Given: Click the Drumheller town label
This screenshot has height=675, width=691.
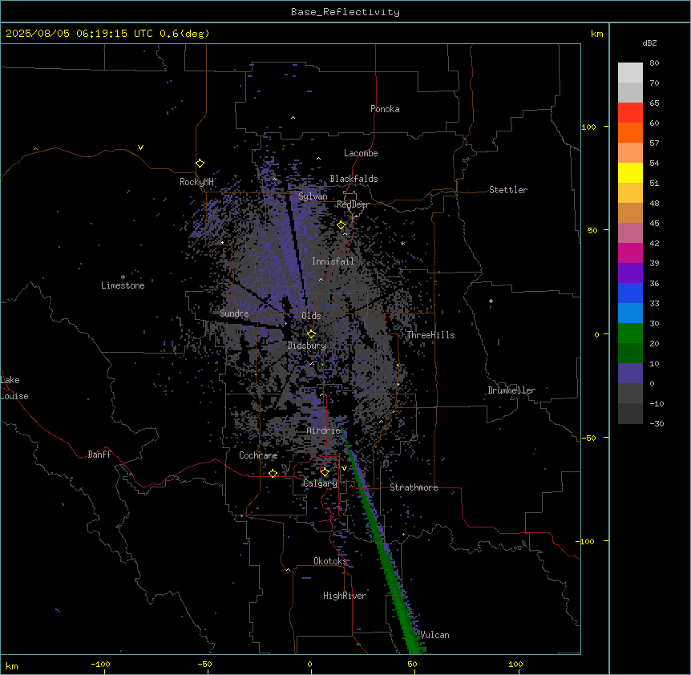Looking at the screenshot, I should 511,390.
